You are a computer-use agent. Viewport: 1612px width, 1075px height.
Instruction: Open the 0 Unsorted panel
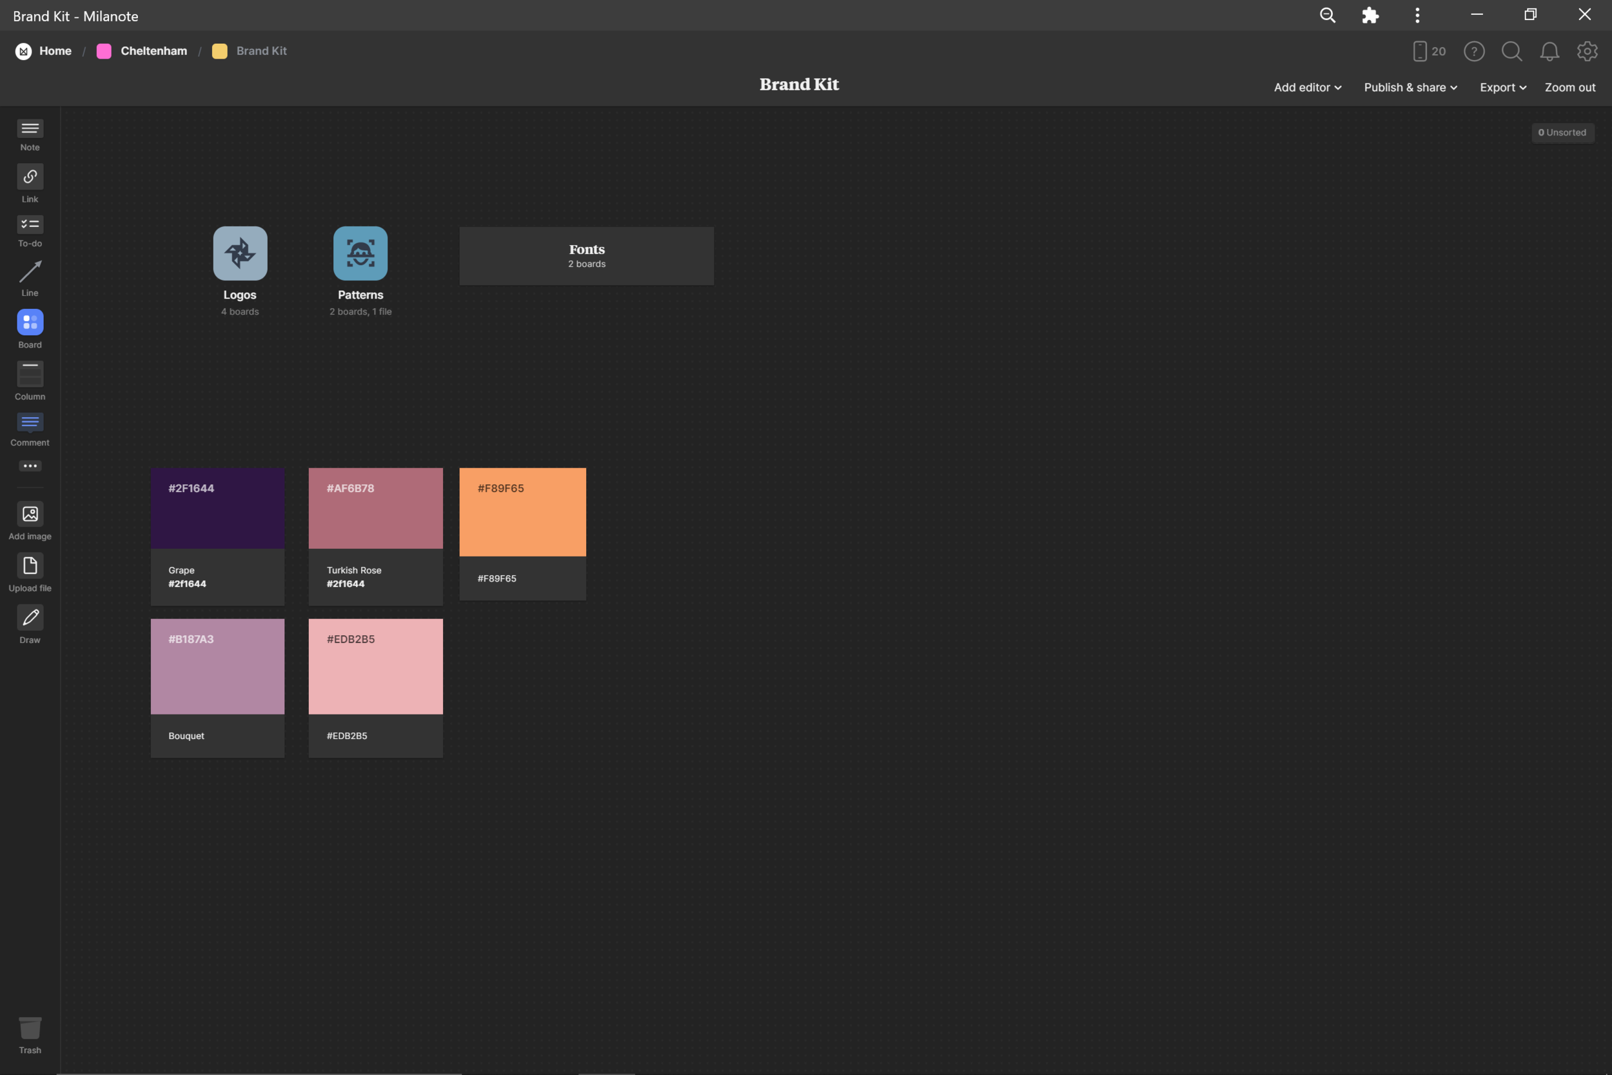coord(1562,133)
